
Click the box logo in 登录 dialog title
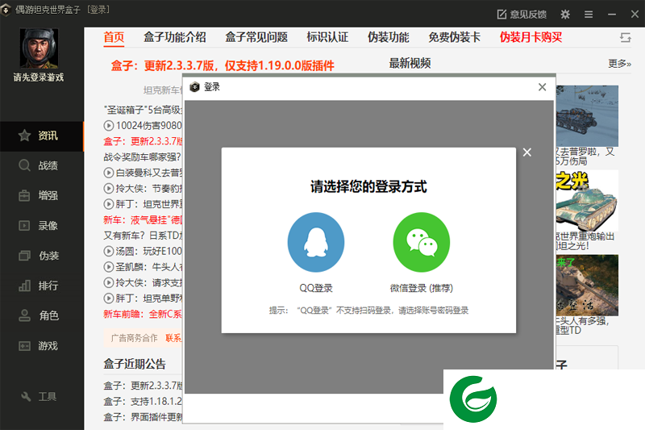[194, 87]
